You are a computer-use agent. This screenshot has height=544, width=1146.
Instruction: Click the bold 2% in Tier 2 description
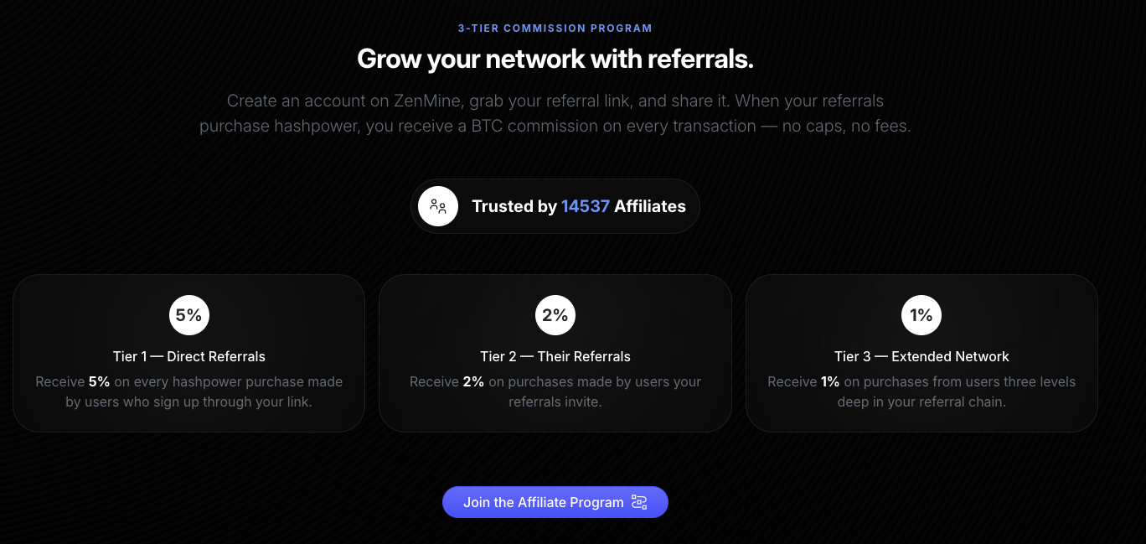point(473,381)
